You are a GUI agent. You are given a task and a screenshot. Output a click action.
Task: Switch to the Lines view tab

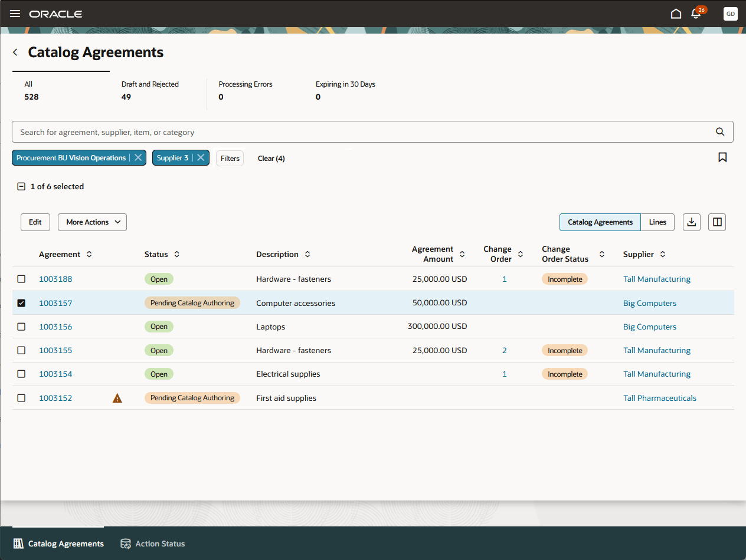pyautogui.click(x=657, y=222)
